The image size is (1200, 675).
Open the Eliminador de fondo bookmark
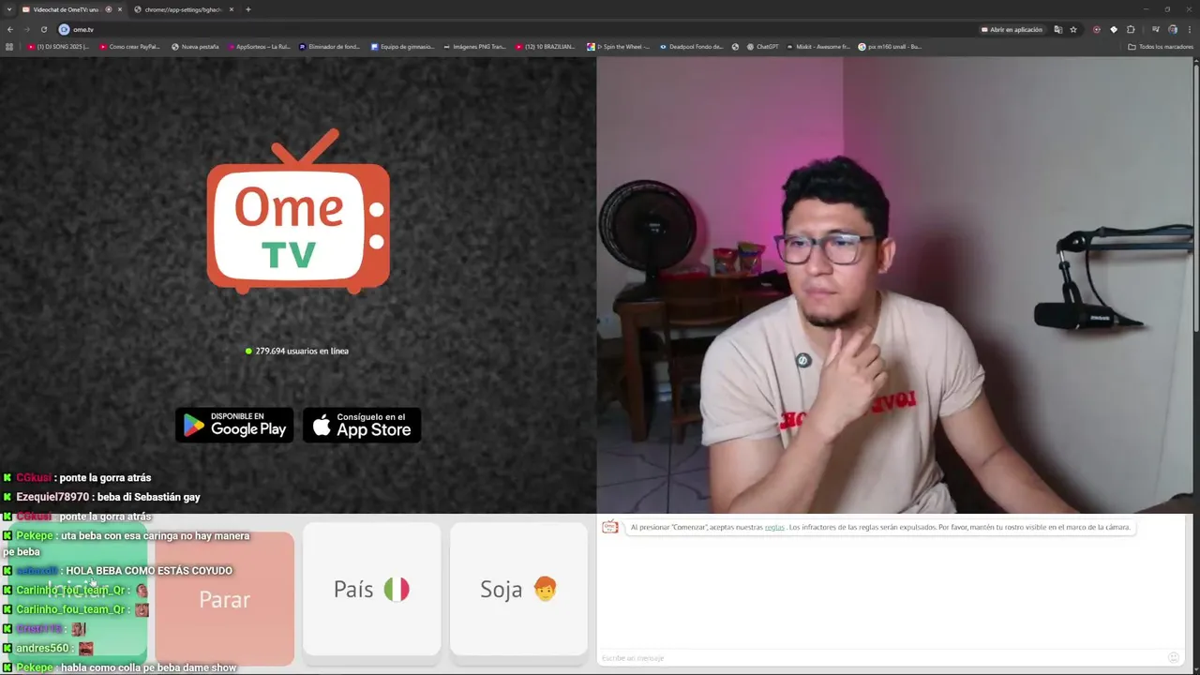click(329, 46)
